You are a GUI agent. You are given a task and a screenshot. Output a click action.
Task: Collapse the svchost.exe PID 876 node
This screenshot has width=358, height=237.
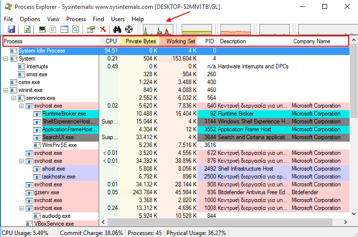[21, 161]
